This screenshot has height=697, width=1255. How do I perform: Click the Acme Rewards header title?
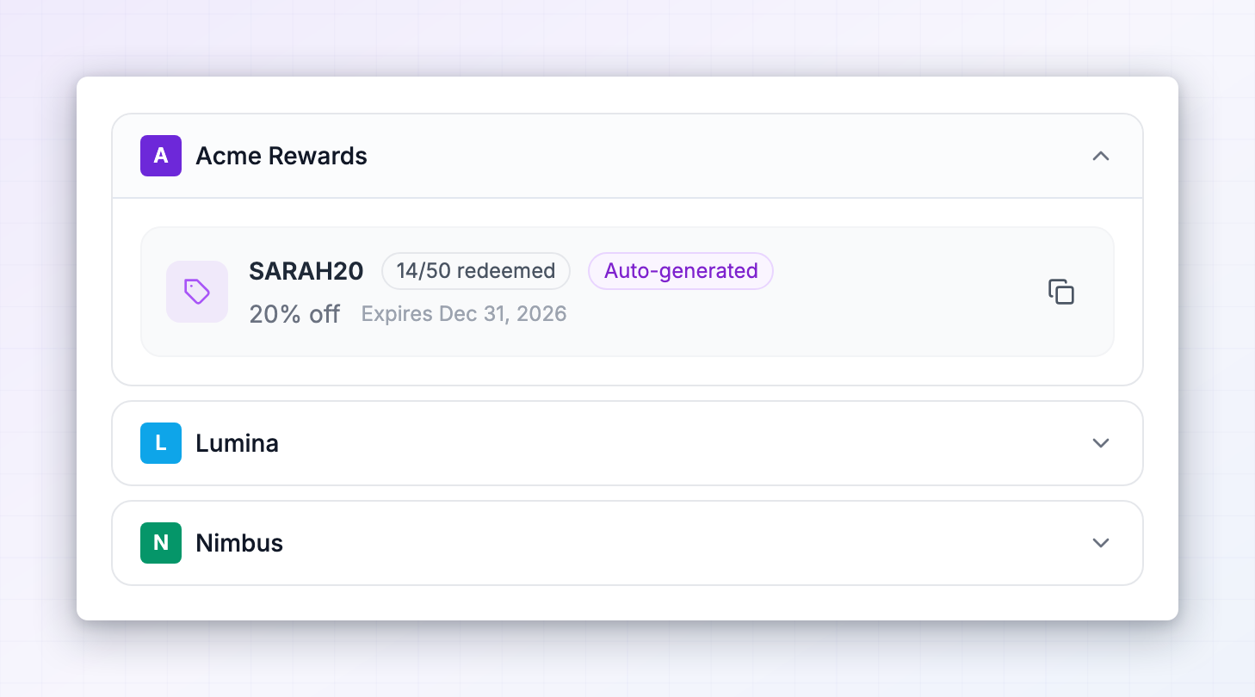(281, 156)
